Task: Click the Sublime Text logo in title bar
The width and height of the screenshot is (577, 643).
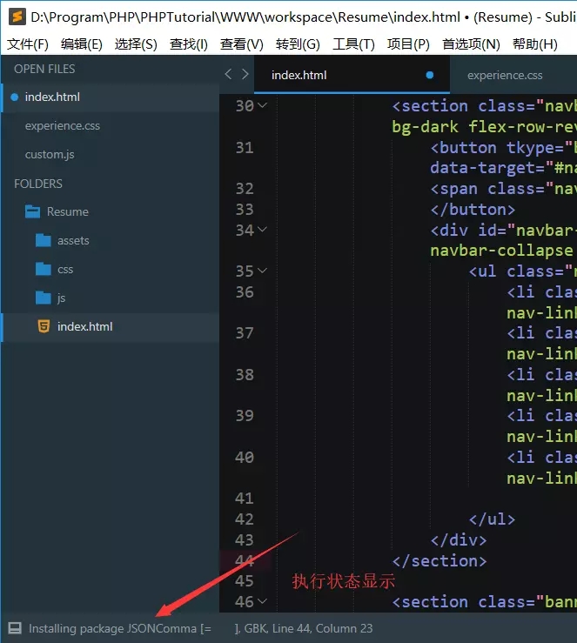Action: (x=16, y=16)
